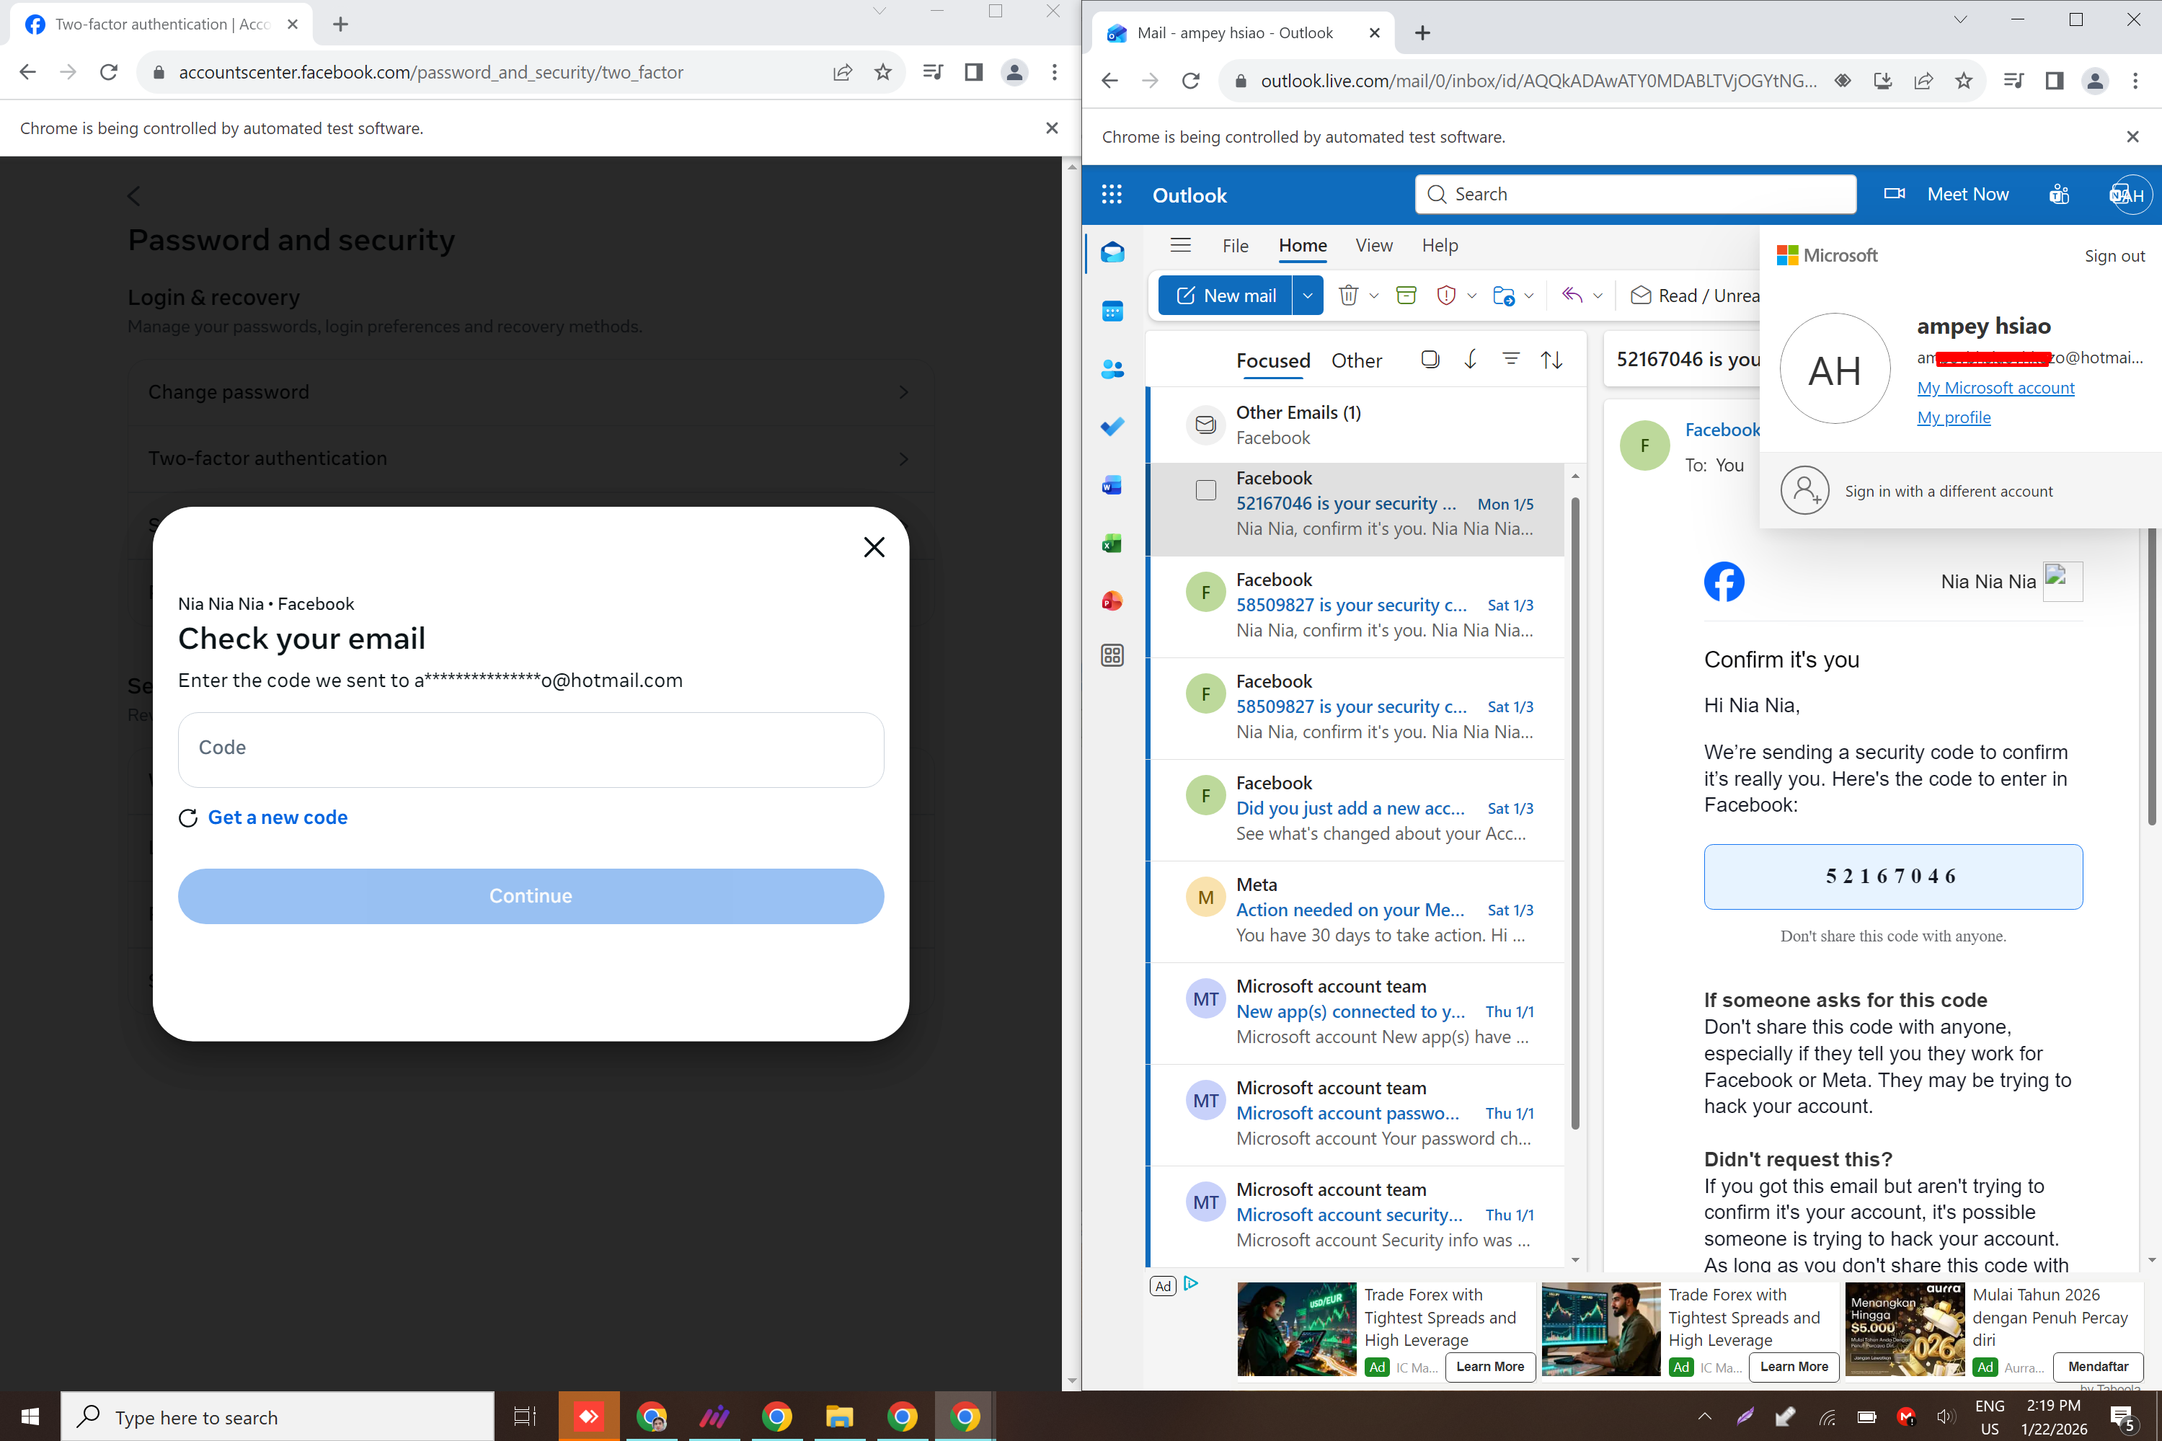The height and width of the screenshot is (1441, 2162).
Task: Switch to the Focused inbox tab
Action: click(x=1272, y=360)
